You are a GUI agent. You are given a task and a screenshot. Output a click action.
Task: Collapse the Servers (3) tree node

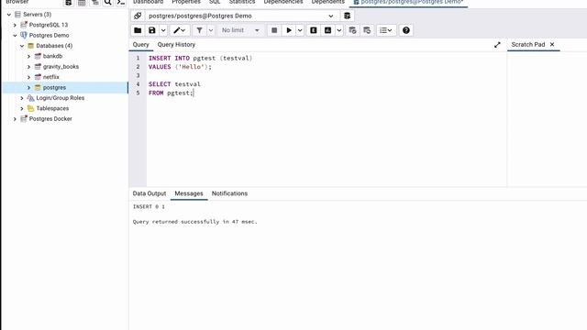(9, 15)
